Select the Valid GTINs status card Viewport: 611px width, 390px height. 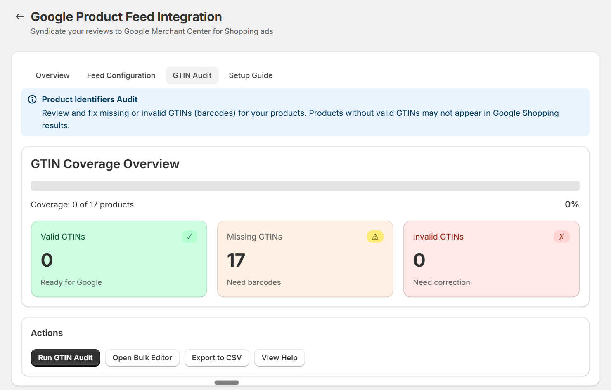click(119, 259)
